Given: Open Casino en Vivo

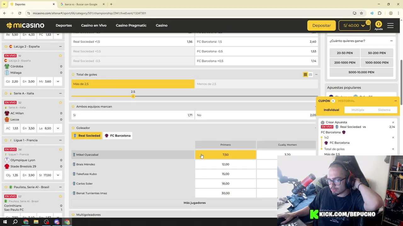Looking at the screenshot, I should [x=94, y=25].
